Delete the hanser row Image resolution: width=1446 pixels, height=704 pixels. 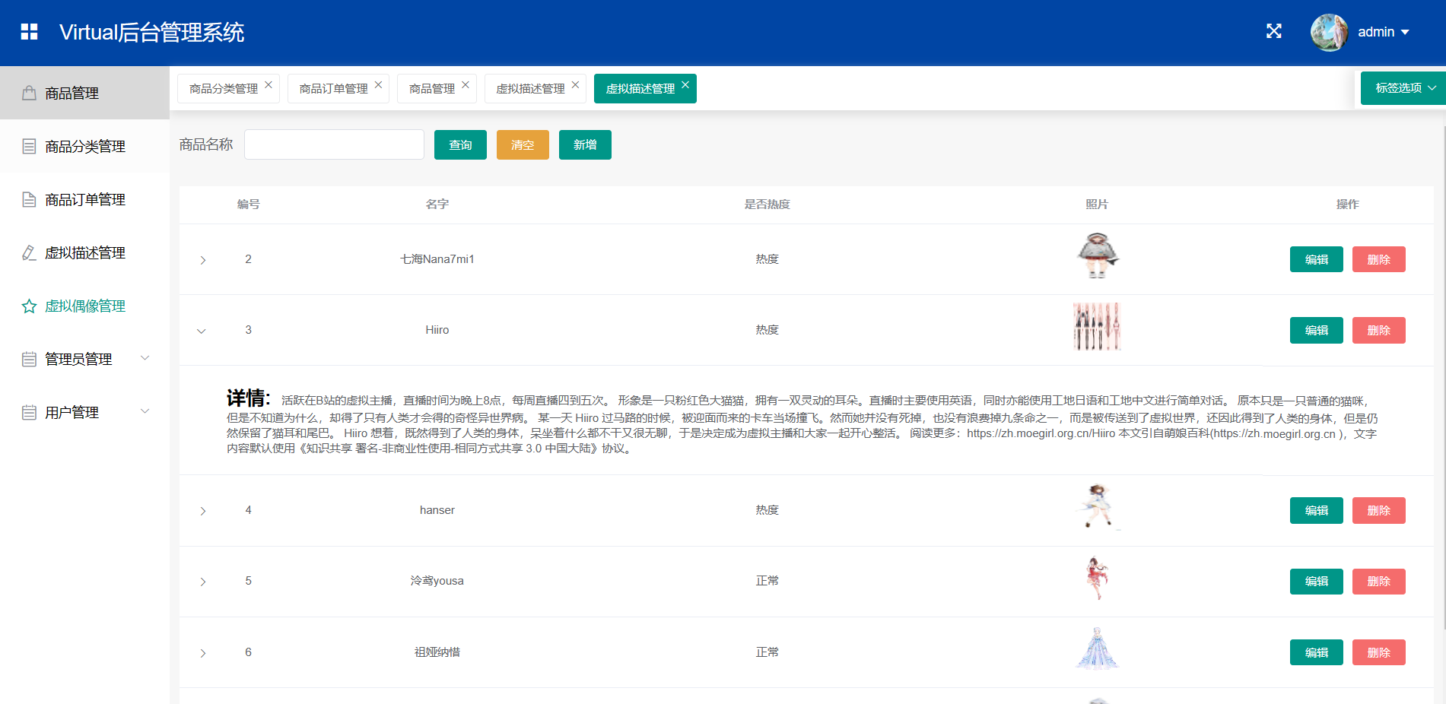coord(1378,510)
